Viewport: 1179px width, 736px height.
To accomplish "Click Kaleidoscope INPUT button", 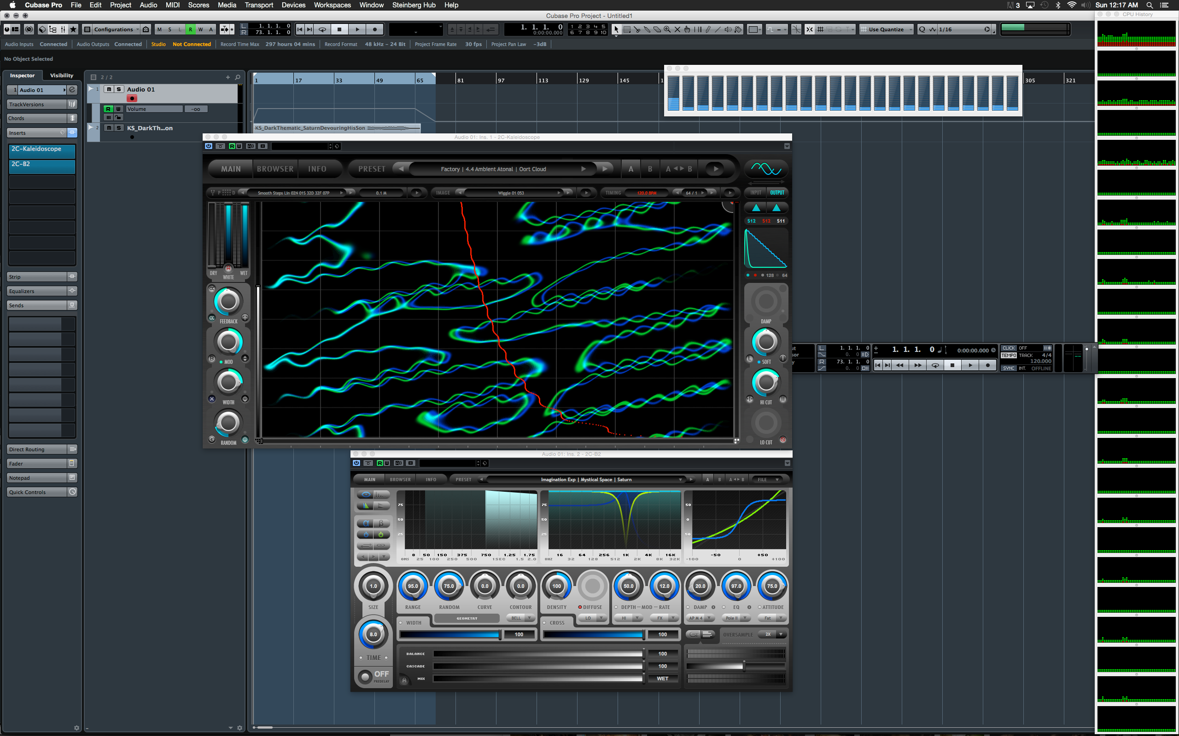I will [x=756, y=193].
